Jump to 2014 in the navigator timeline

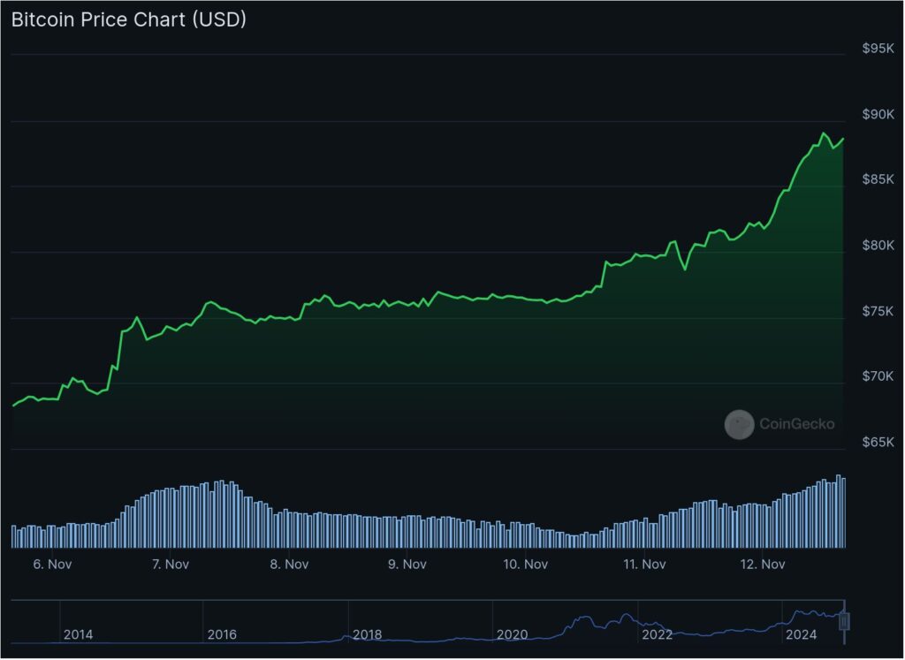(x=78, y=634)
